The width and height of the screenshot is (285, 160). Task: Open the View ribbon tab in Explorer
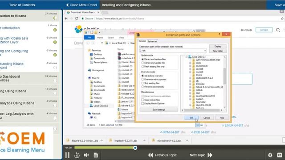tap(122, 37)
